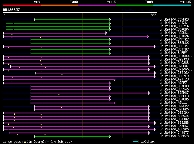Select the UniRef100_B6T7D7 label
Viewport: 194px width, 144px height.
[174, 49]
